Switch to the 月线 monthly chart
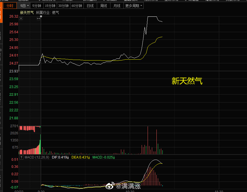 pos(117,6)
